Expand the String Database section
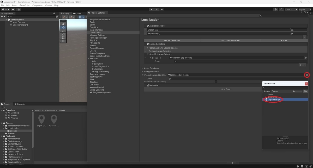The width and height of the screenshot is (313, 168). pyautogui.click(x=142, y=72)
